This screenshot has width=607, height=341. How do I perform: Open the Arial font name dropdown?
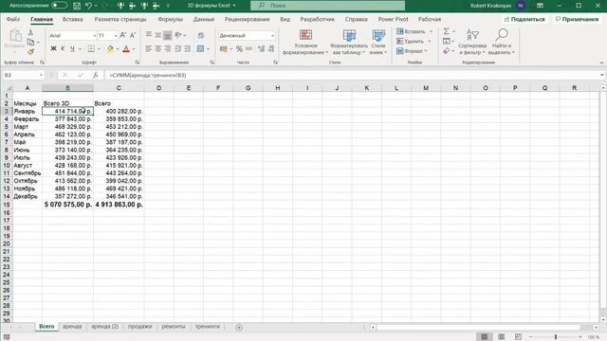click(95, 36)
